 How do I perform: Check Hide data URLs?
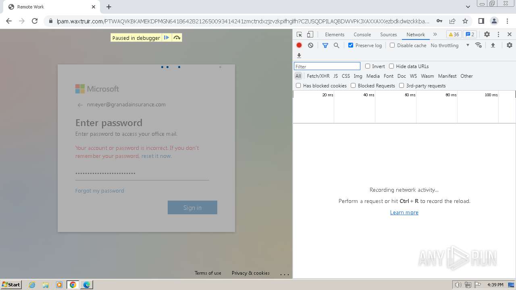(391, 66)
